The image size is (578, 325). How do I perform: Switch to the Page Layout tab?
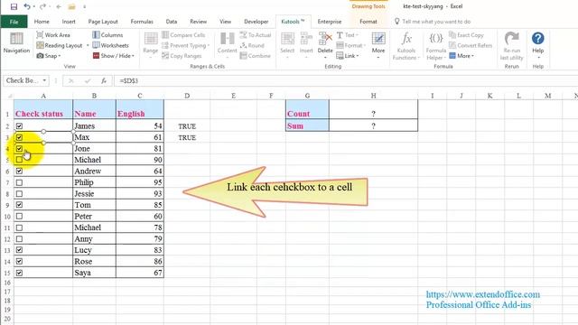103,22
